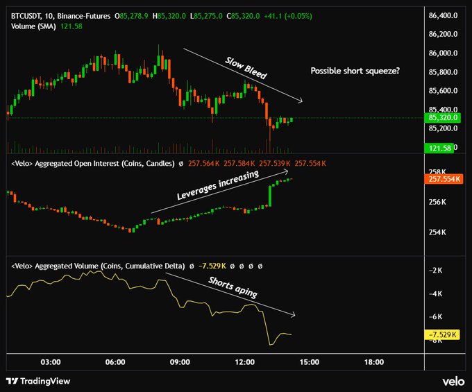Select the Leverages increasing text annotation
The image size is (472, 392).
pos(218,185)
